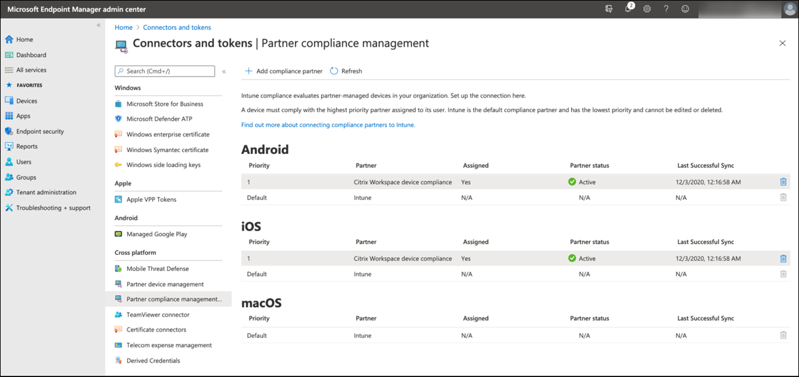Click Add compliance partner button

coord(284,71)
